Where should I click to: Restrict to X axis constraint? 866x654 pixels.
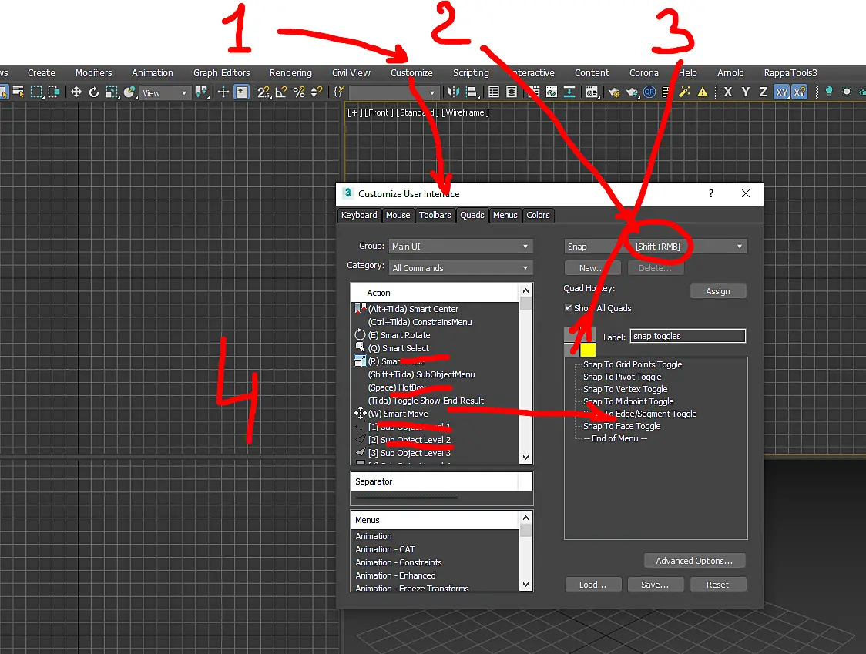(x=728, y=92)
